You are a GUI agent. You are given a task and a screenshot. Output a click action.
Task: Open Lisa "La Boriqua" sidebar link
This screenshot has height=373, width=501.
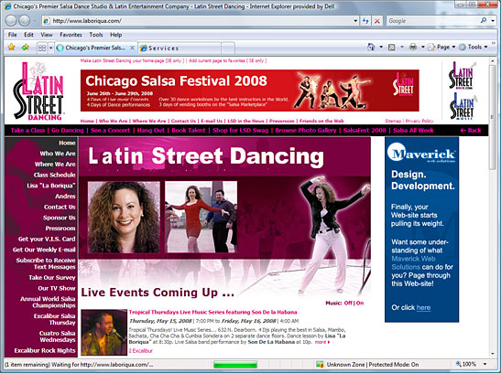tap(51, 186)
